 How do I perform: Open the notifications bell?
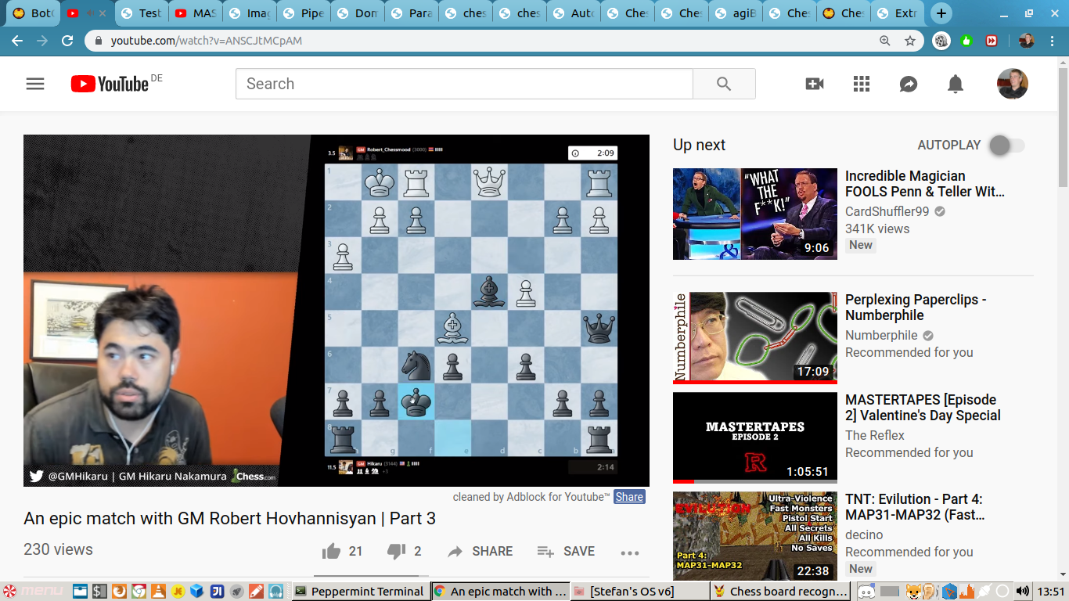tap(956, 84)
